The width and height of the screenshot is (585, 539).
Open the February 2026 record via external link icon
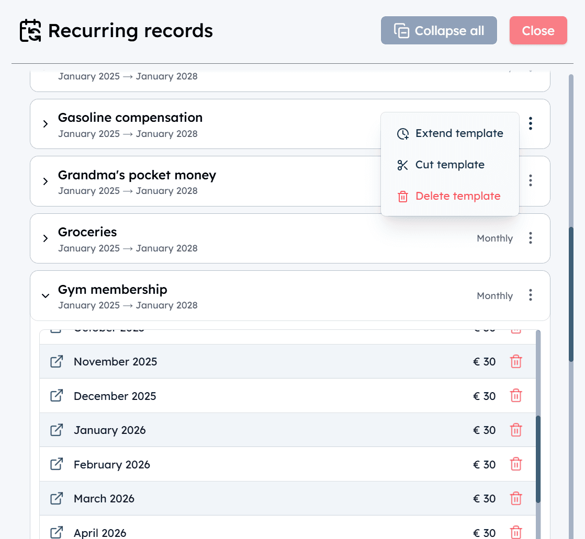(x=57, y=464)
